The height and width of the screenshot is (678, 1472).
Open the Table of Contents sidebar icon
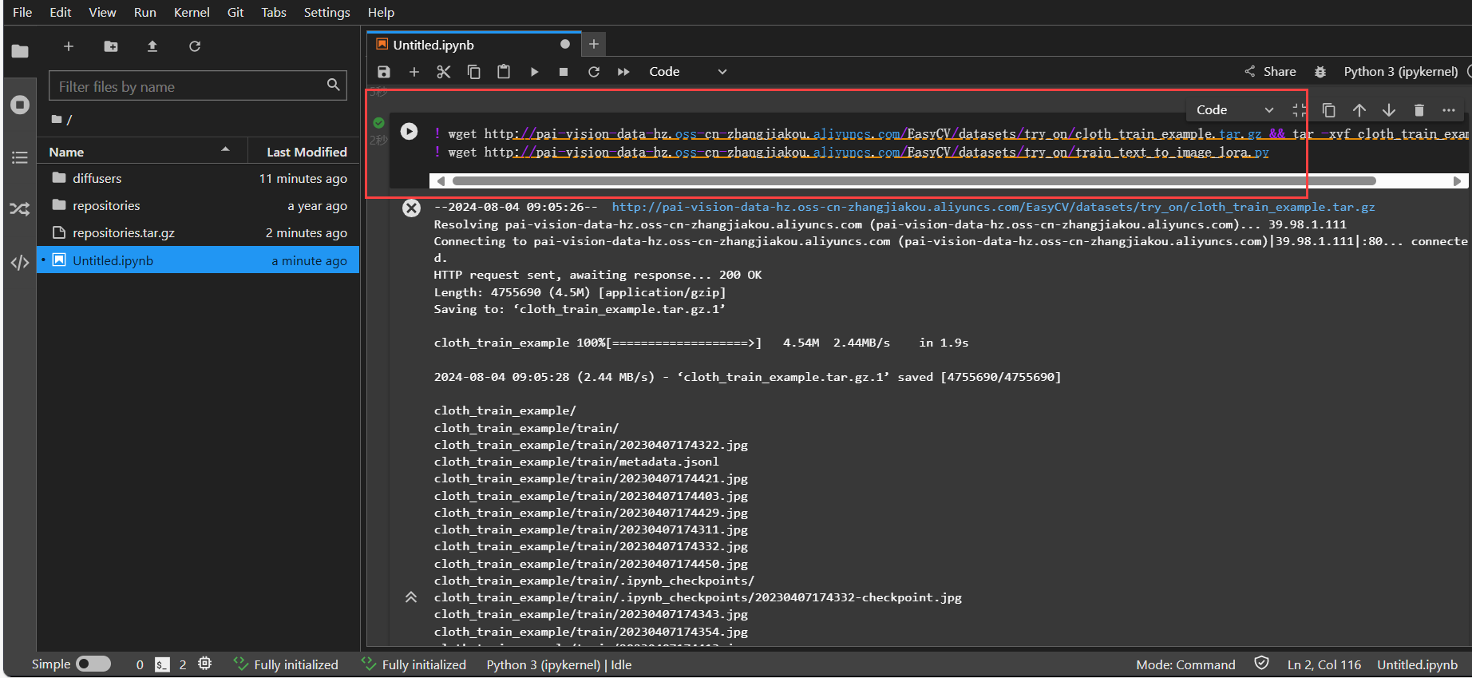20,157
